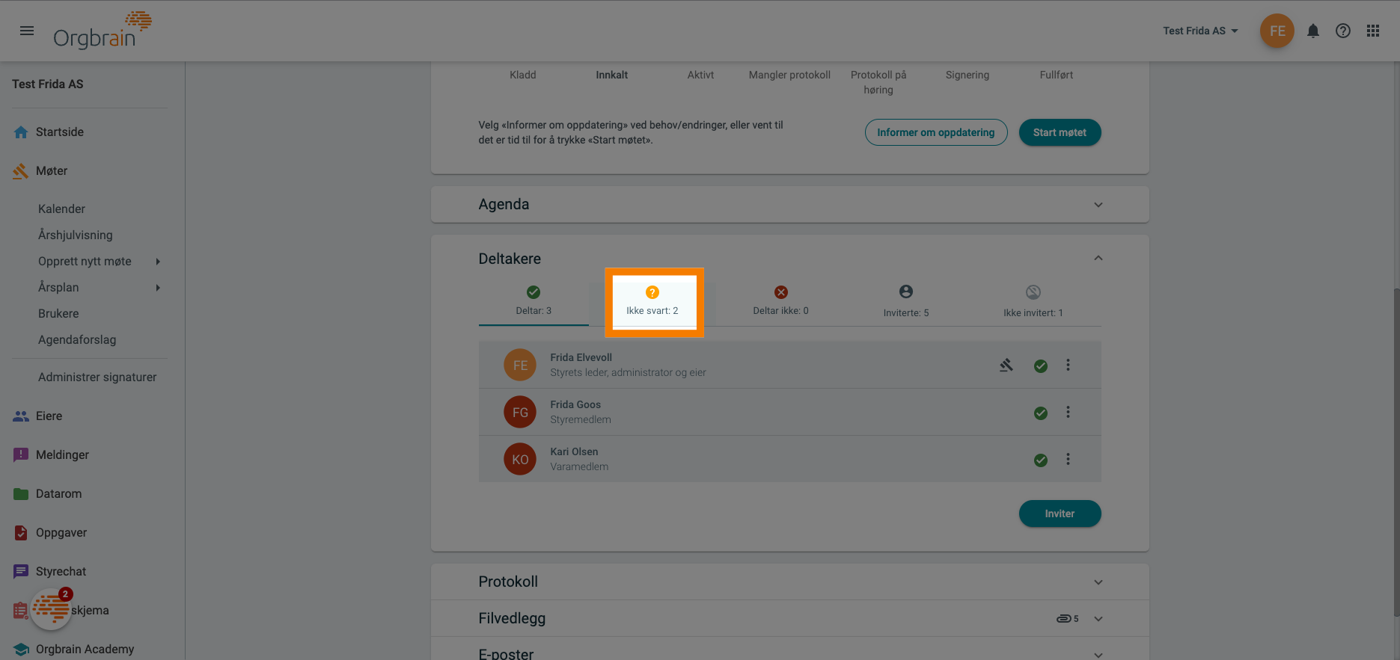This screenshot has width=1400, height=660.
Task: Open the Test Frida AS company dropdown
Action: tap(1200, 31)
